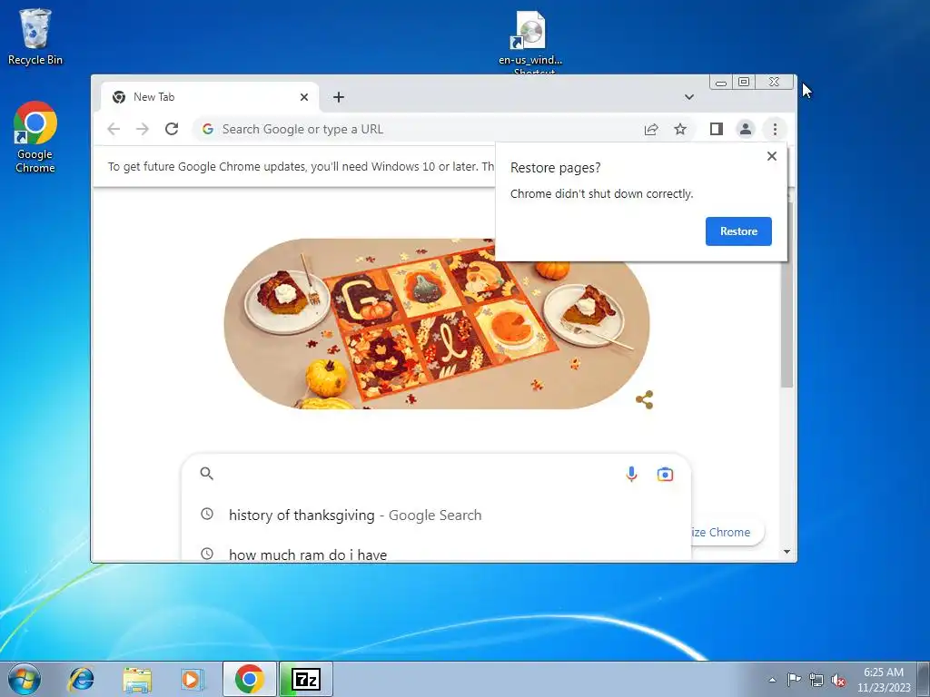
Task: Bookmark this tab with the star
Action: click(680, 129)
